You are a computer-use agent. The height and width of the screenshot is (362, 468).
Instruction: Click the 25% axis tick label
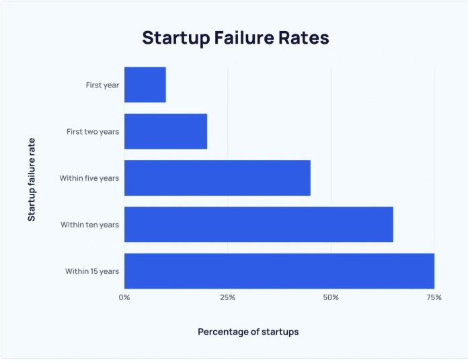(x=227, y=297)
